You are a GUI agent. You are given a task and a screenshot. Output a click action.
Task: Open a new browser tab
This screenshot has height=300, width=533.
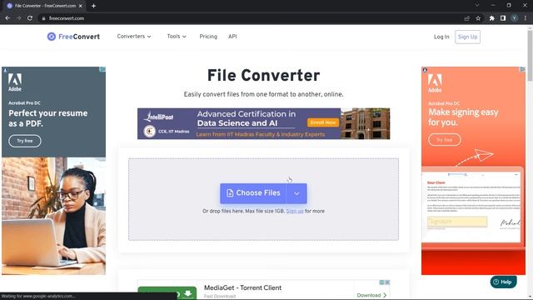[93, 6]
